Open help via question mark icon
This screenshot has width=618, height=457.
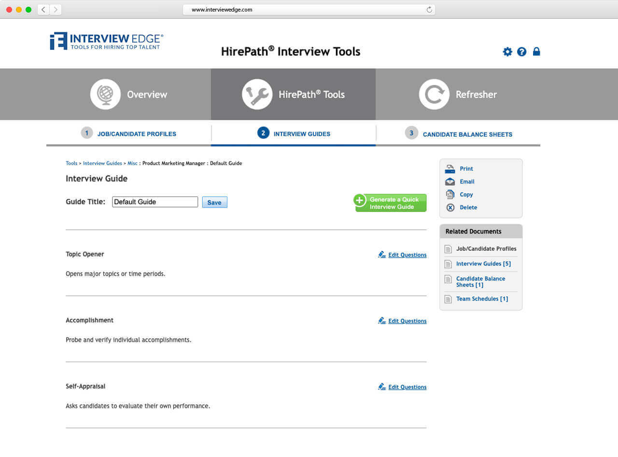tap(521, 52)
